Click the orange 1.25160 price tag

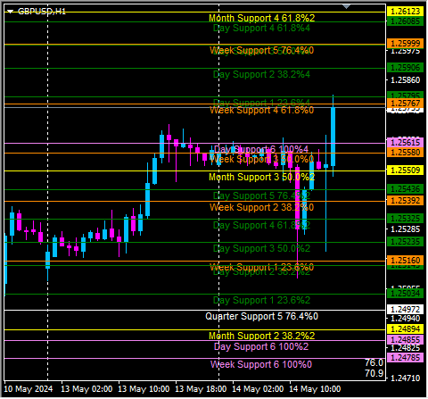[x=406, y=261]
